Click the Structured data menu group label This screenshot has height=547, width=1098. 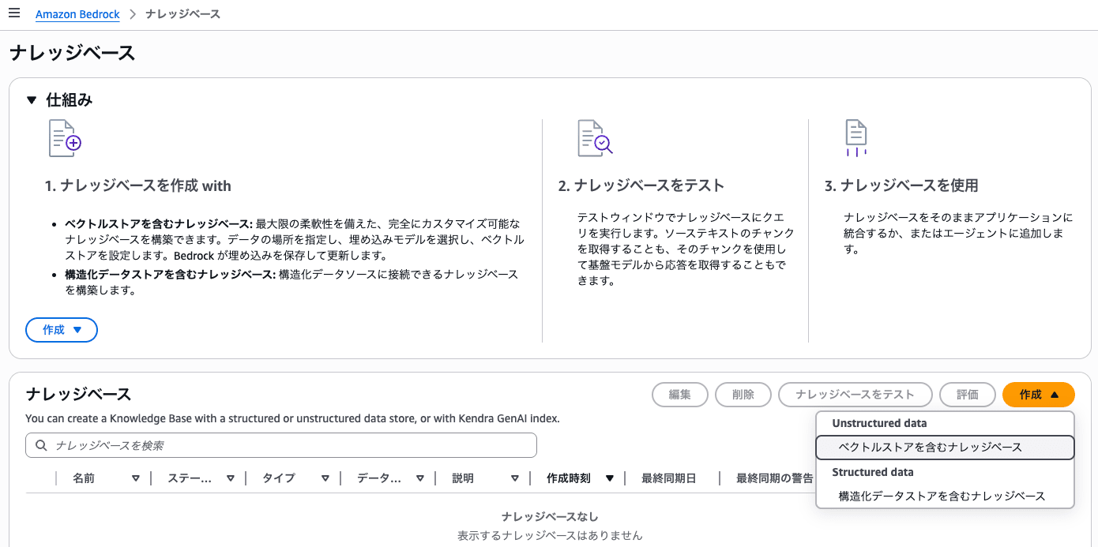pyautogui.click(x=872, y=472)
